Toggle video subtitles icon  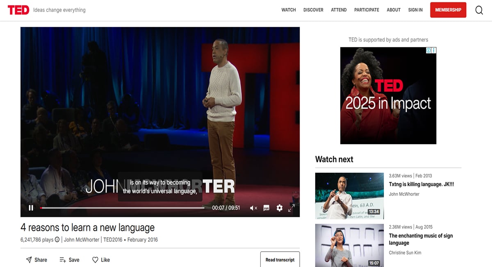click(x=266, y=208)
